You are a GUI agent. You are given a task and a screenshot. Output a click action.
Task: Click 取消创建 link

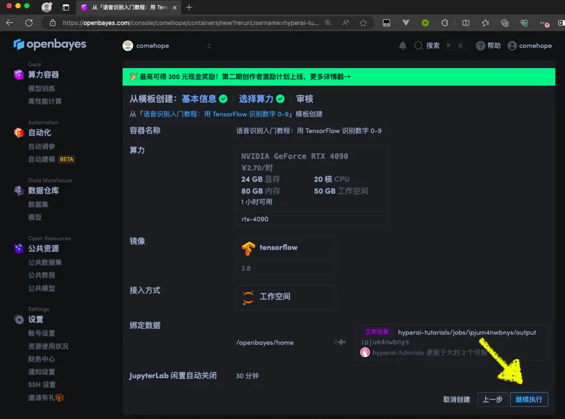tap(456, 399)
